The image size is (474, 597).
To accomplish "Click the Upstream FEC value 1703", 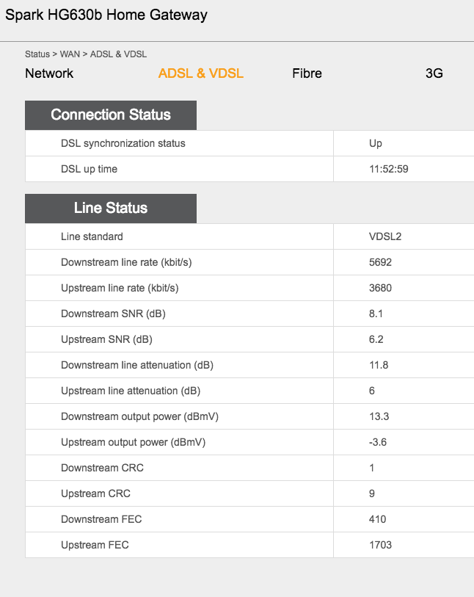I will 381,545.
